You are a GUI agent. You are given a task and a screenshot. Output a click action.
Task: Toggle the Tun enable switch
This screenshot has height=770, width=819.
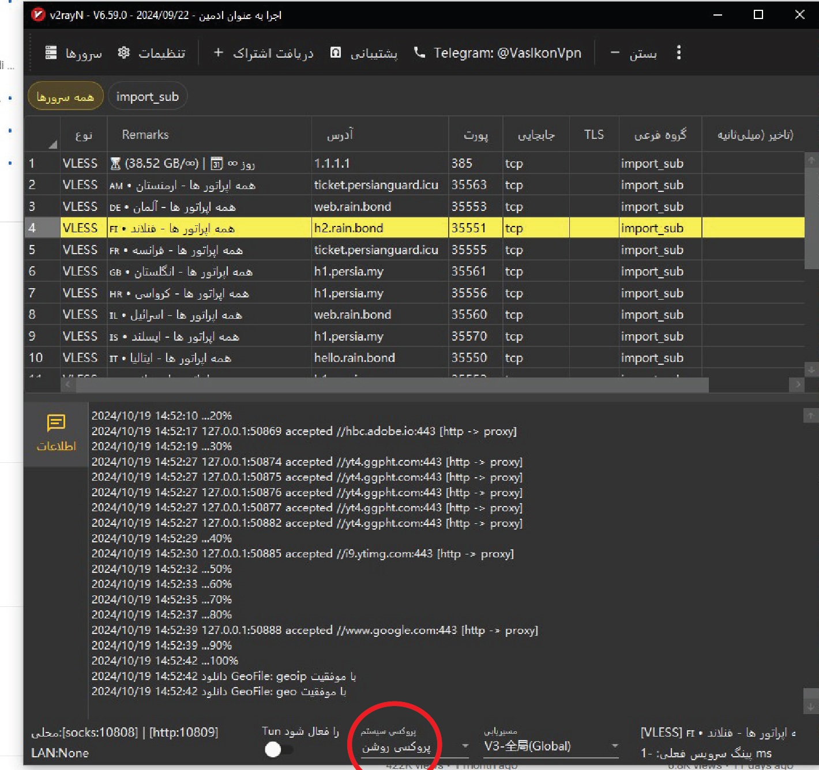pyautogui.click(x=279, y=749)
